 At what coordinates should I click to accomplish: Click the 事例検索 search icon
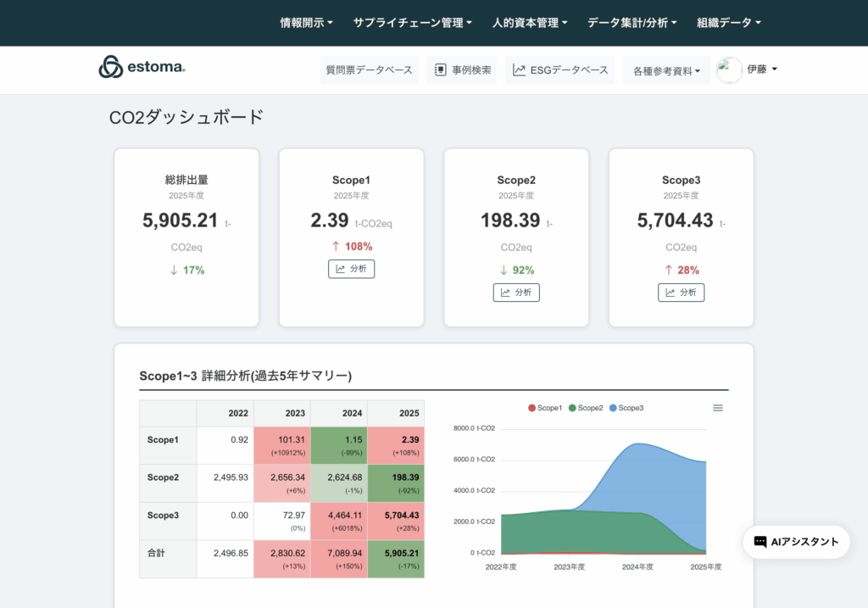(441, 70)
